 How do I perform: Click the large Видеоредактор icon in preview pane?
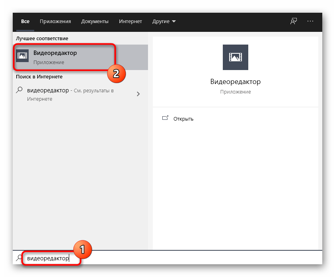click(x=235, y=58)
